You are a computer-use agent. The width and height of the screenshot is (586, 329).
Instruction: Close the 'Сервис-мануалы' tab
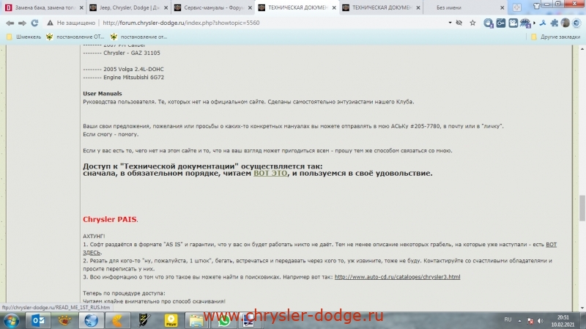tap(250, 7)
